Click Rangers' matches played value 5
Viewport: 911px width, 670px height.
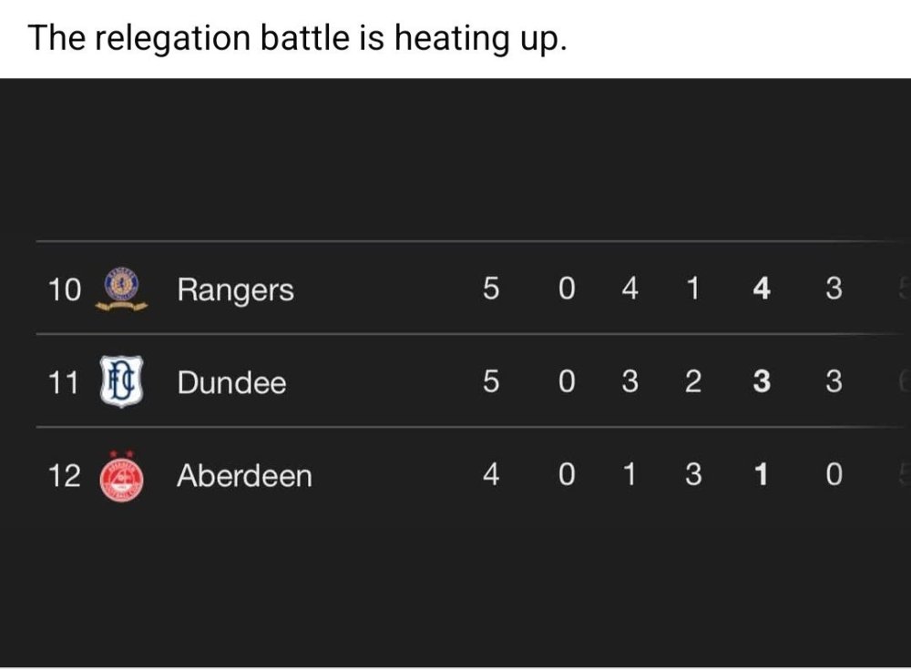490,289
